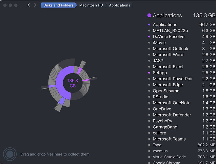Open the RStudio entry

[160, 97]
